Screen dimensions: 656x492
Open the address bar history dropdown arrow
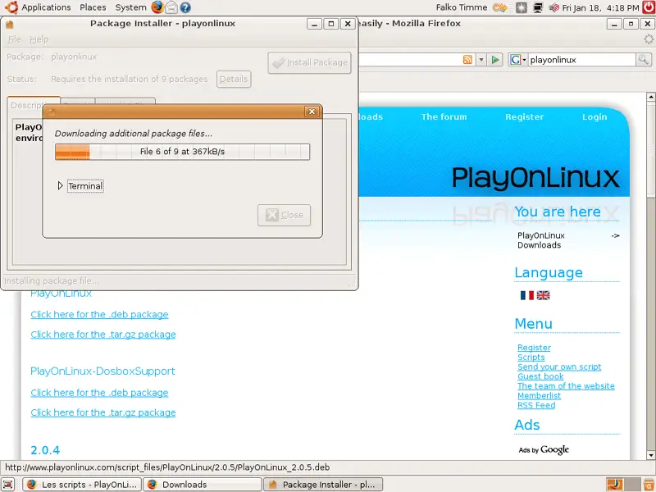click(481, 60)
